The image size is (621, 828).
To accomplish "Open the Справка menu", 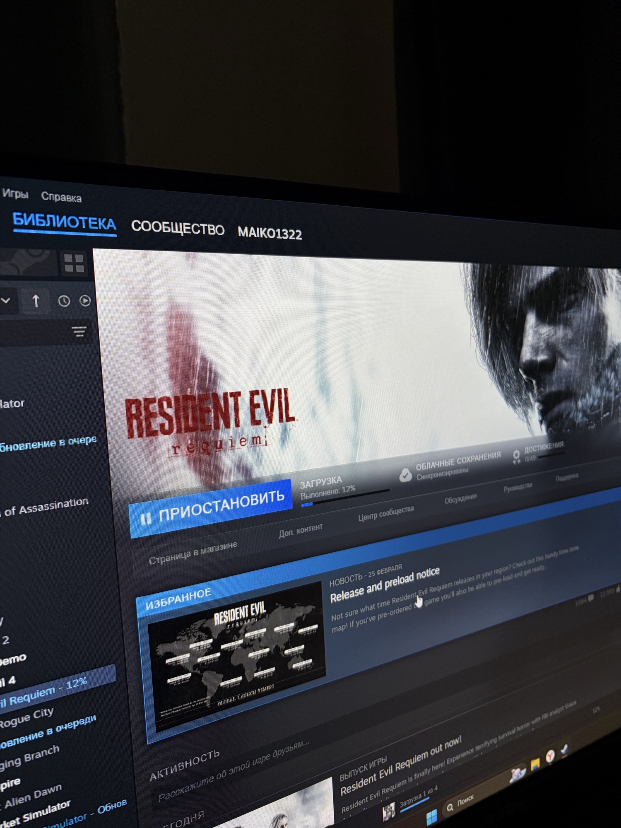I will (x=61, y=198).
